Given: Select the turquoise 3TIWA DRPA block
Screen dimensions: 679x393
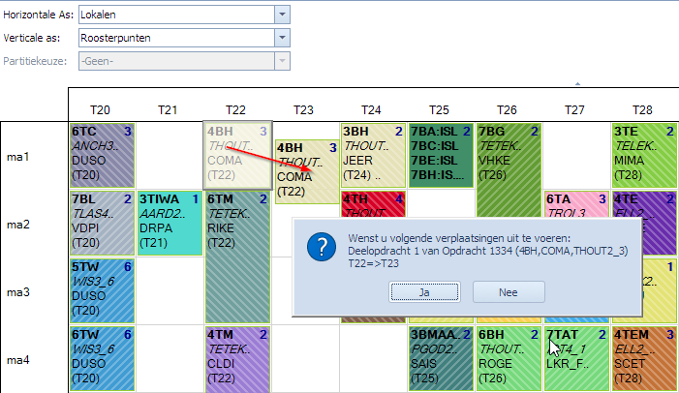Looking at the screenshot, I should [x=170, y=224].
